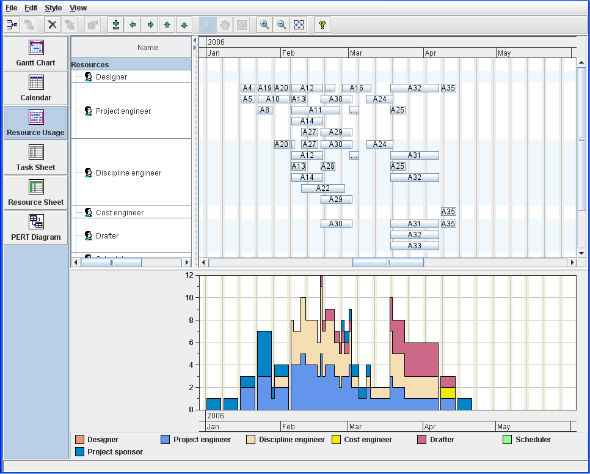
Task: Click the Zoom In magnifier icon
Action: pyautogui.click(x=264, y=25)
